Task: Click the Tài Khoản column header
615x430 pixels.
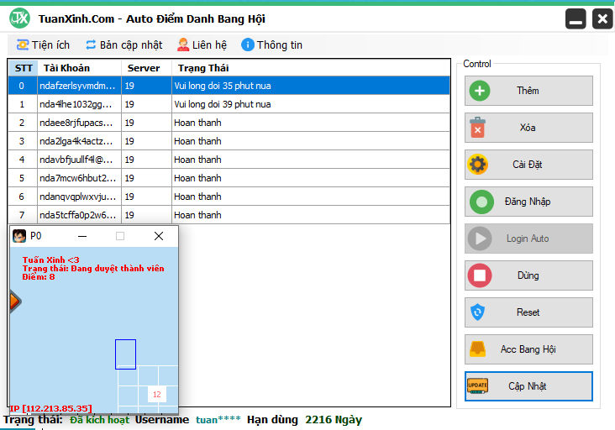Action: (66, 67)
